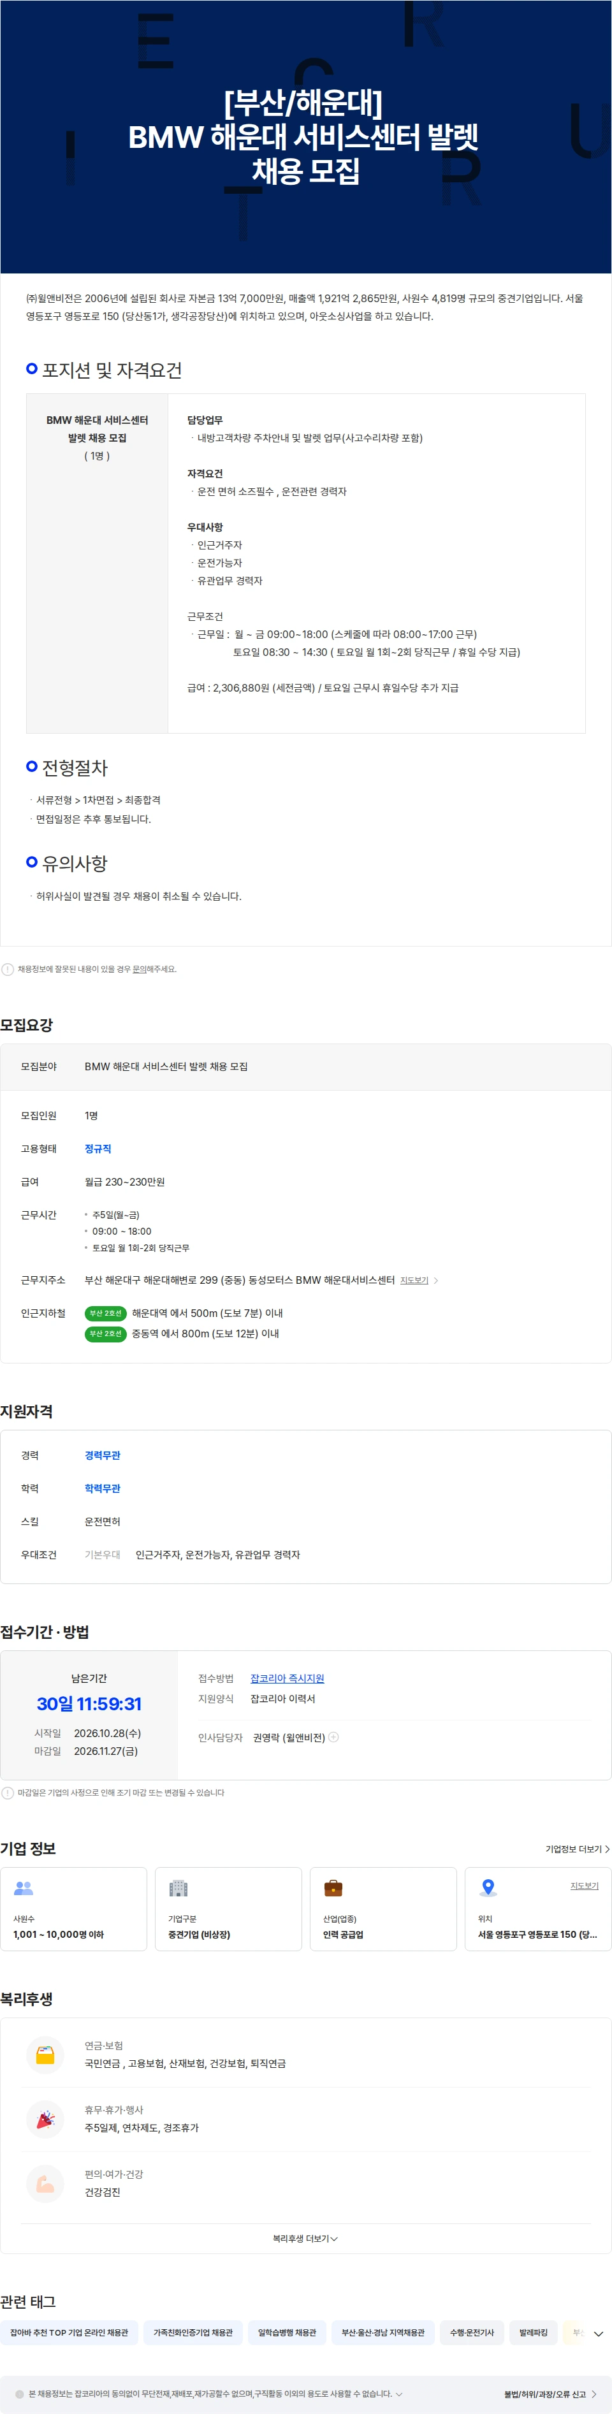Viewport: 612px width, 2414px height.
Task: Click the deadline date 2026.11.27(금)
Action: (x=106, y=1750)
